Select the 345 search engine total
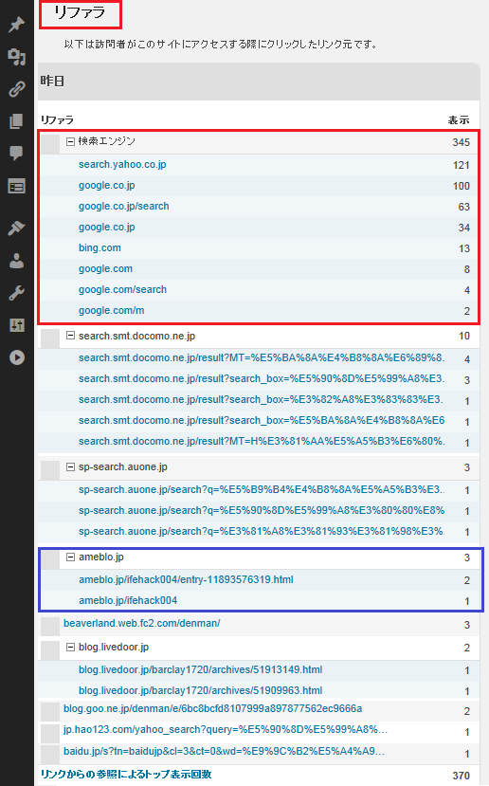 point(461,142)
